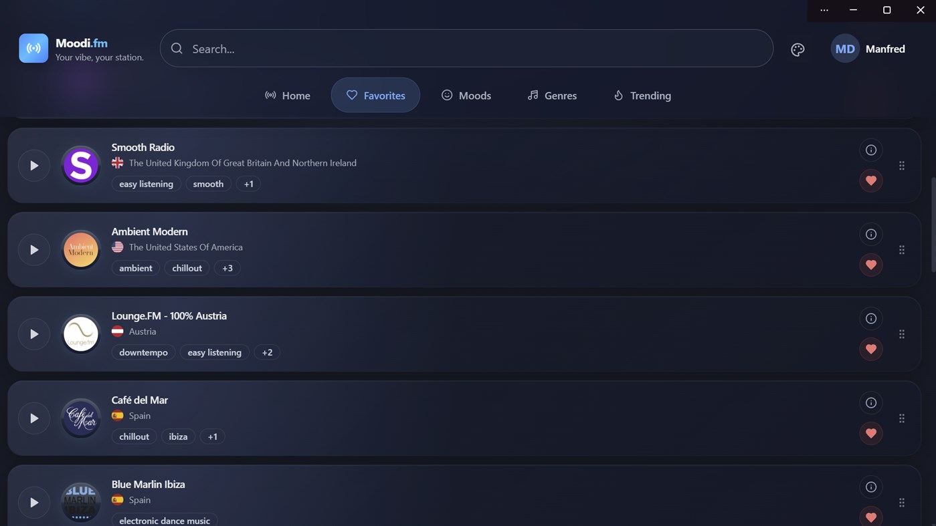This screenshot has height=526, width=936.
Task: Play Blue Marlin Ibiza station
Action: [x=34, y=503]
